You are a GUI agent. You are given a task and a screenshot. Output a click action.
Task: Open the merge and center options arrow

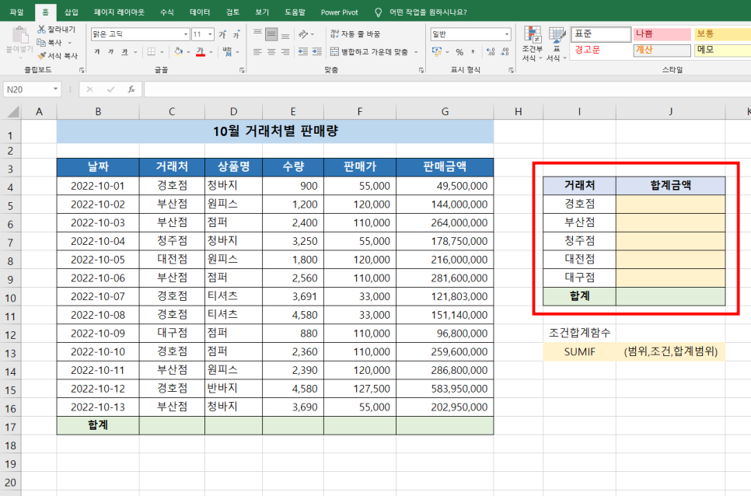(x=416, y=52)
